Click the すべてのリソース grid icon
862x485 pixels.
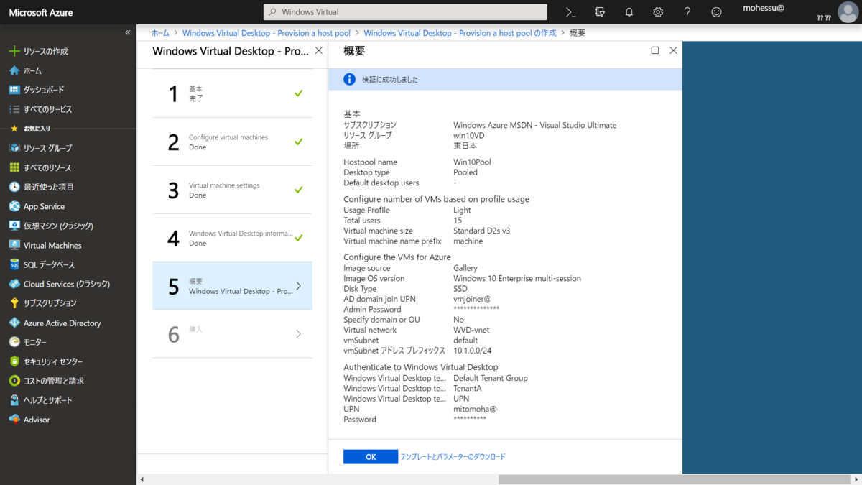14,167
